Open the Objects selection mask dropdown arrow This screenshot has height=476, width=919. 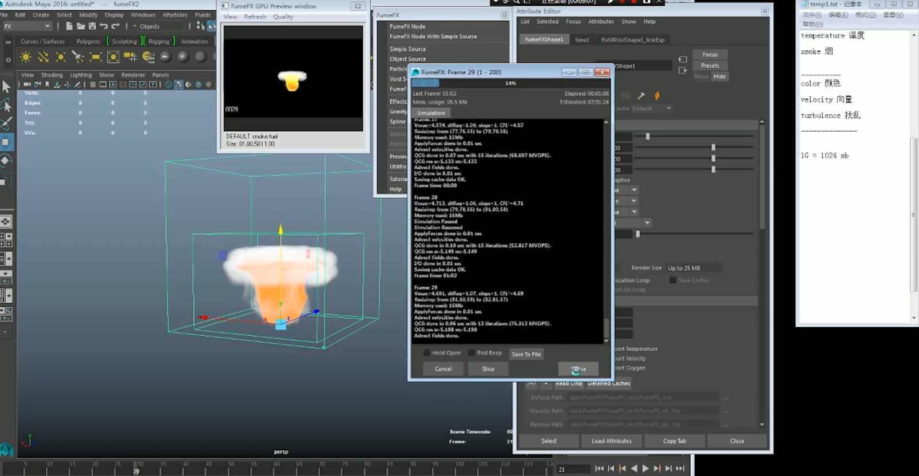click(134, 26)
